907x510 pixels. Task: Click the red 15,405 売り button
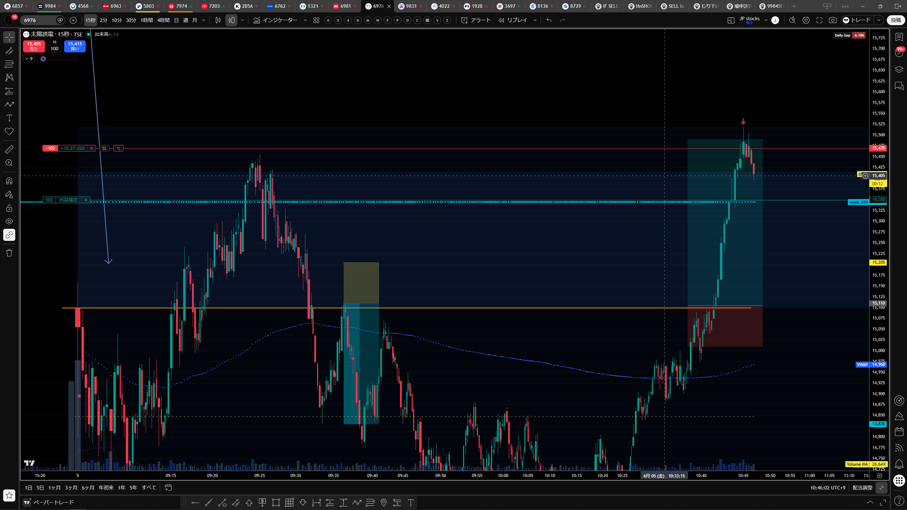(34, 46)
